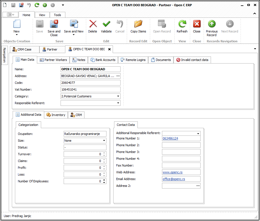Select the Partner Workers tab
The height and width of the screenshot is (221, 260).
[x=54, y=60]
